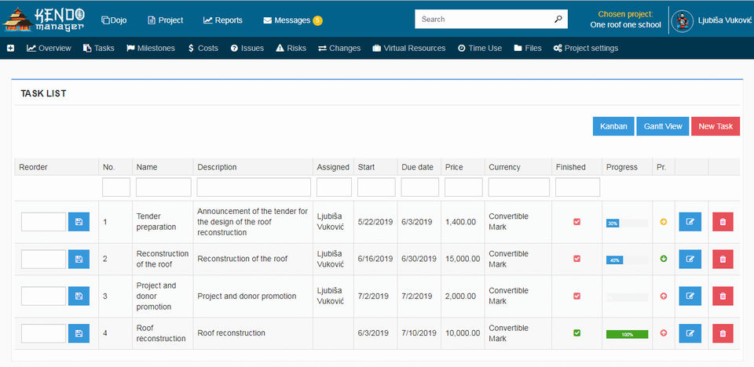The width and height of the screenshot is (754, 367).
Task: Open the Reports dropdown menu
Action: (x=223, y=20)
